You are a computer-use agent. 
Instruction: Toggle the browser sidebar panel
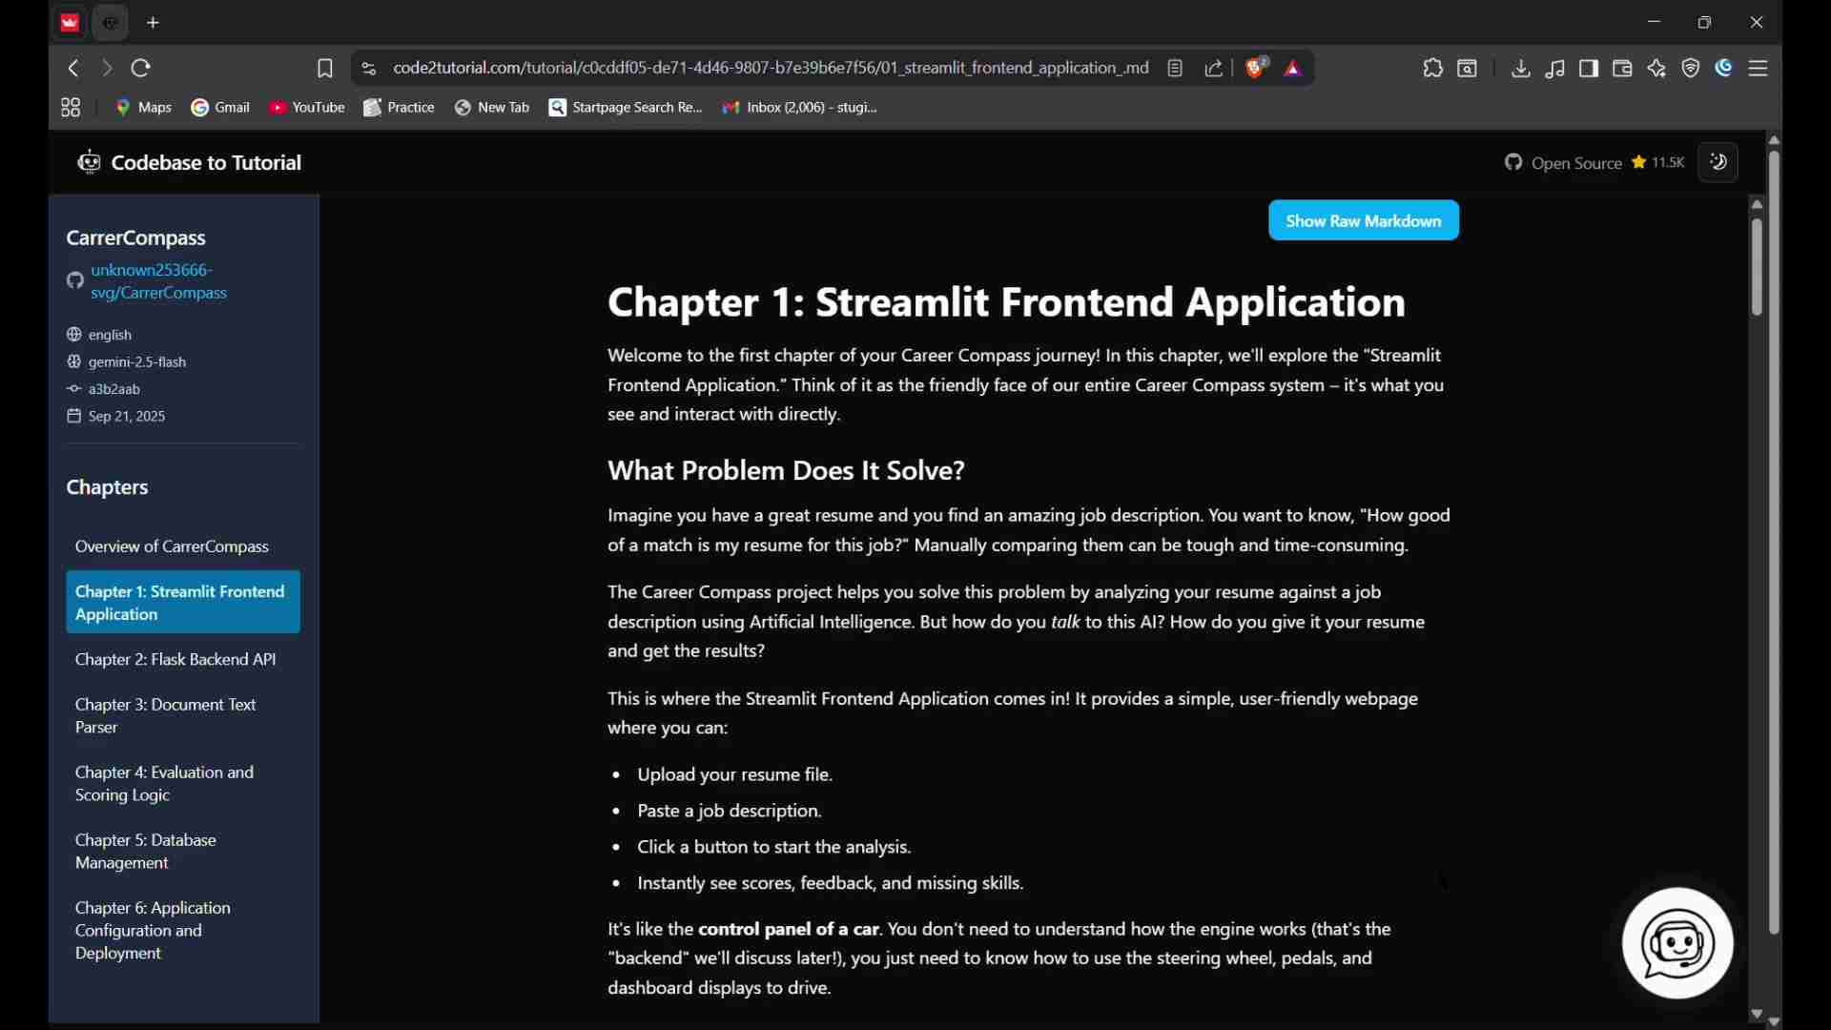1591,69
